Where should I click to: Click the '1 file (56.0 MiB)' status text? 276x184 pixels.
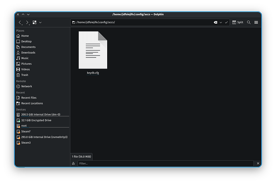82,156
